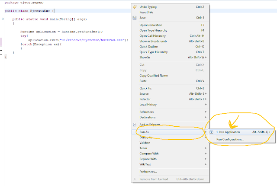277x186 pixels.
Task: Select Revert File in context menu
Action: tap(170, 12)
